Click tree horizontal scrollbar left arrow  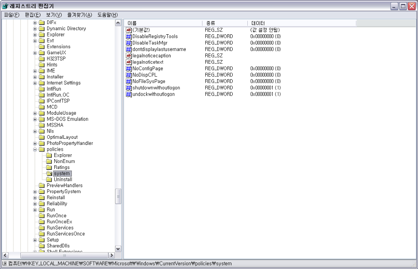point(5,255)
